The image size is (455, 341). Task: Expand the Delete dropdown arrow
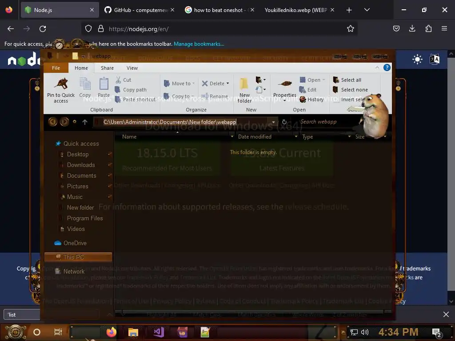[x=228, y=83]
